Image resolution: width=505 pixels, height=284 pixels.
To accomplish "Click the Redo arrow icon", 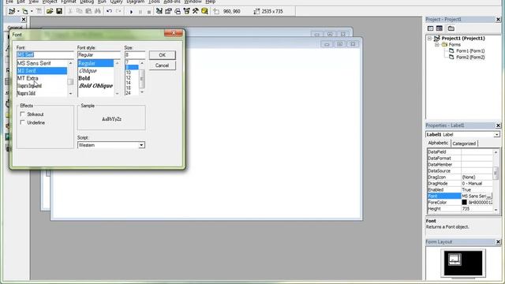I will pyautogui.click(x=118, y=11).
